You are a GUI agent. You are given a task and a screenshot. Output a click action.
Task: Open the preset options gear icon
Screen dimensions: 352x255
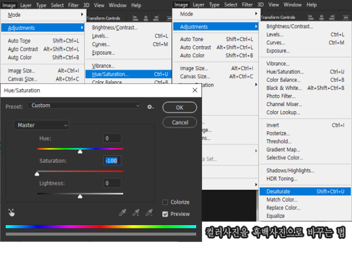click(150, 107)
